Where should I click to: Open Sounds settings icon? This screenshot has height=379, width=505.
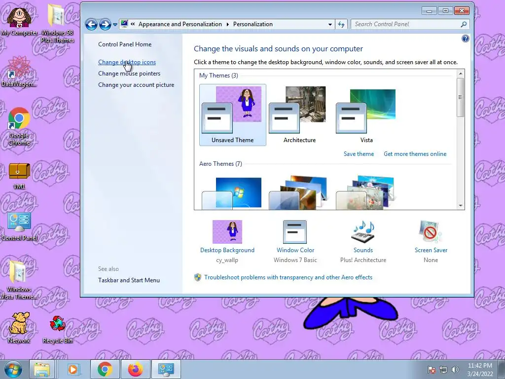coord(363,232)
